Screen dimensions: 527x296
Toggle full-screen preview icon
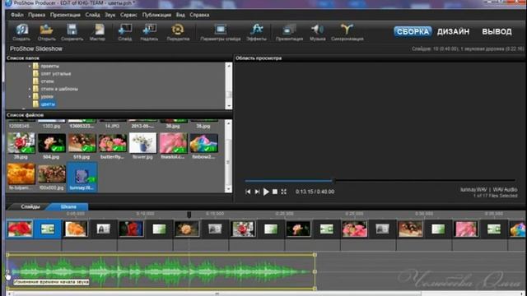(283, 192)
